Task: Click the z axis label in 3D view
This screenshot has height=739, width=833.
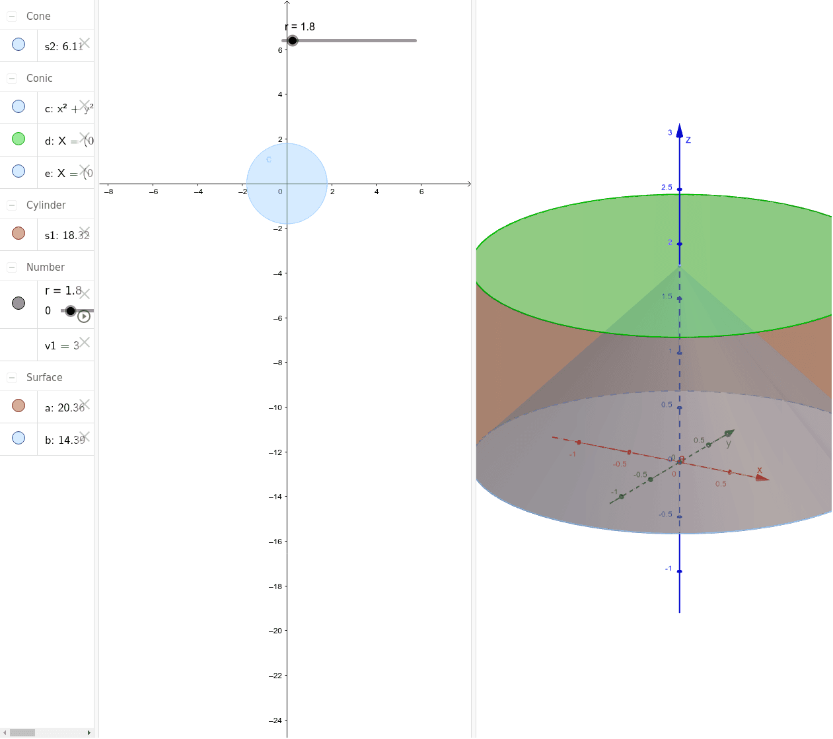Action: pos(688,140)
